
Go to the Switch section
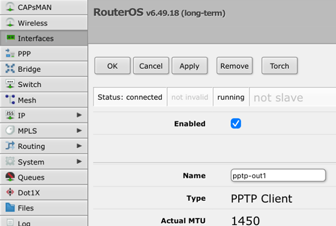pos(44,85)
